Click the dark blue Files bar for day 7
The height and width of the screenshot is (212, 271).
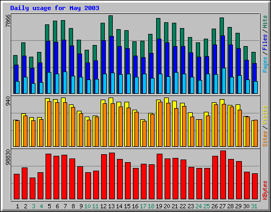[x=64, y=56]
